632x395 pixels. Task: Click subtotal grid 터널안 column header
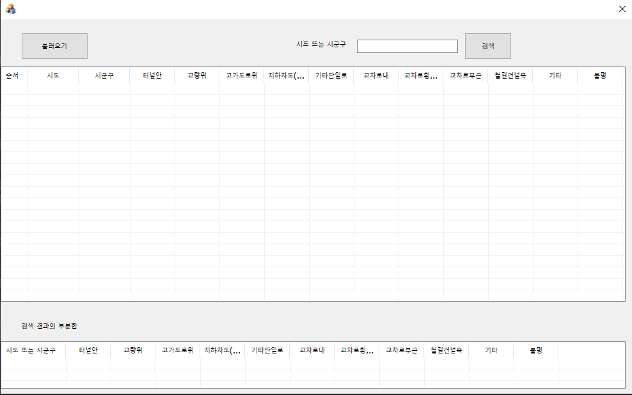click(88, 350)
